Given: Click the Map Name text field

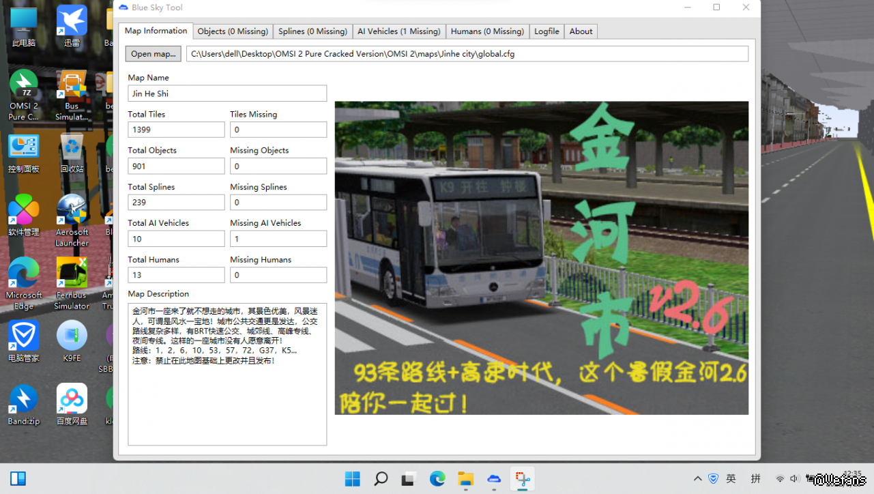Looking at the screenshot, I should point(227,93).
